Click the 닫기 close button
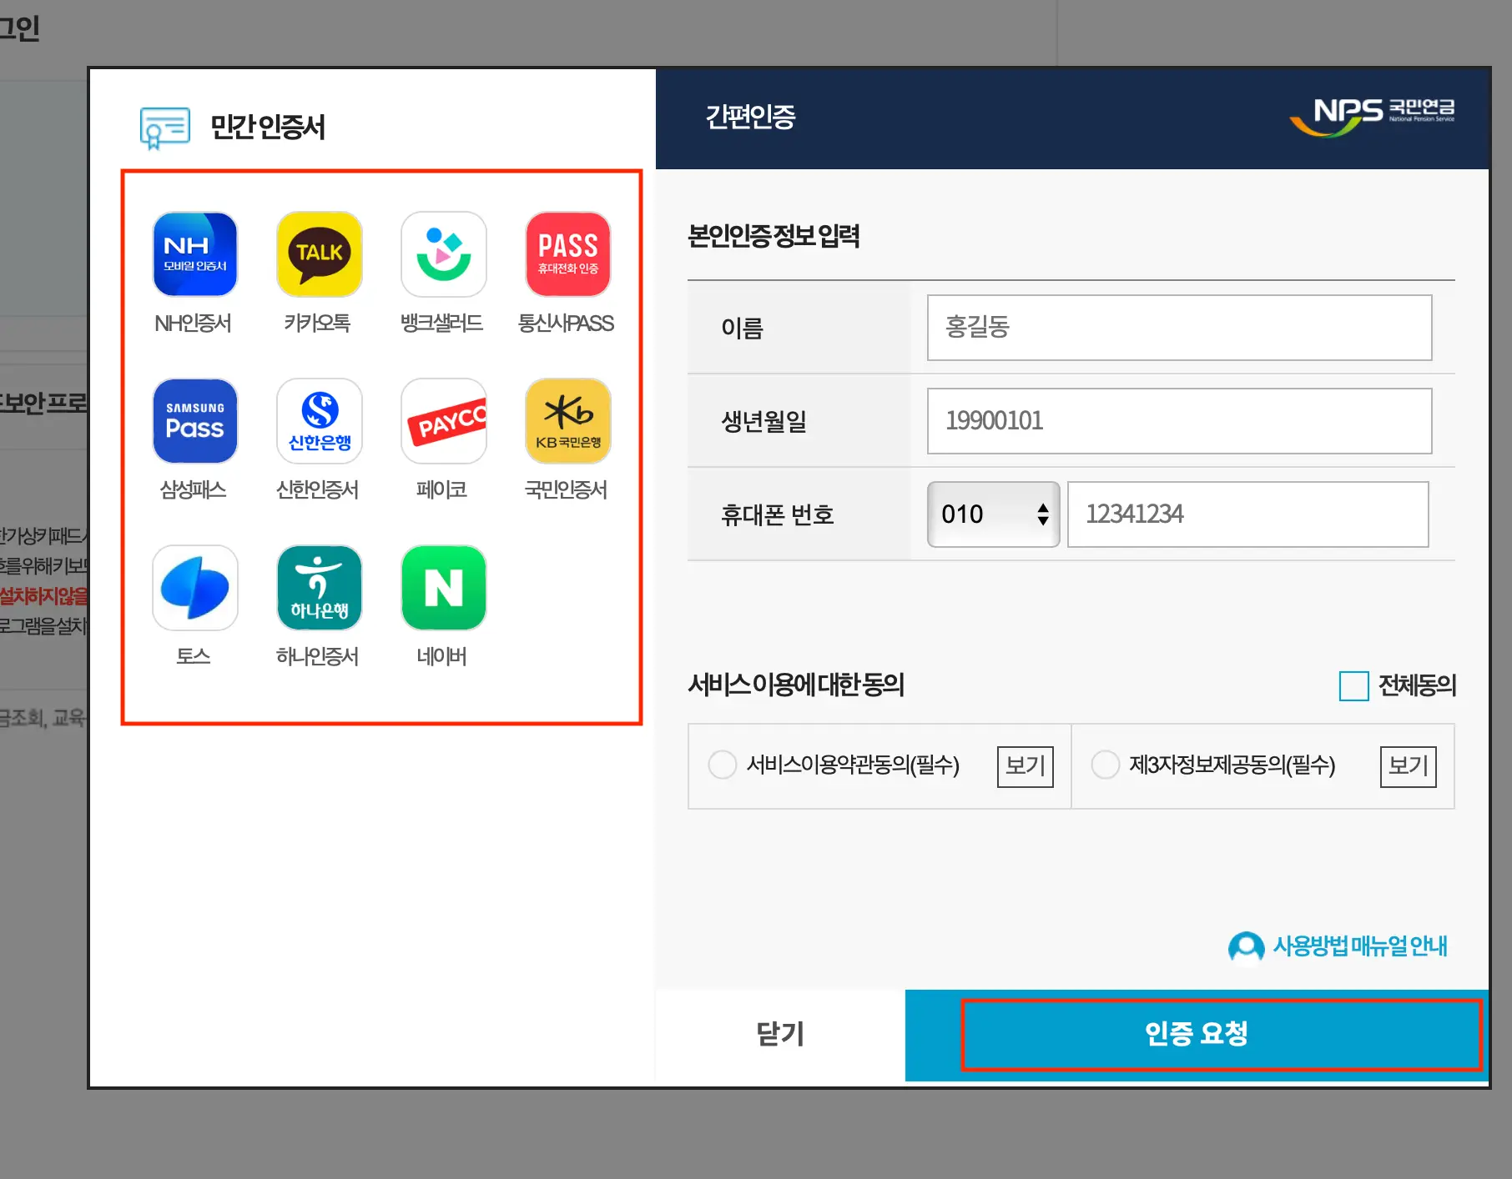Viewport: 1512px width, 1179px height. [780, 1035]
